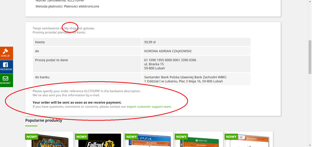Click the '1 Oddział I w Lubaniu' branch address
Viewport: 314px width, 147px height.
point(183,81)
